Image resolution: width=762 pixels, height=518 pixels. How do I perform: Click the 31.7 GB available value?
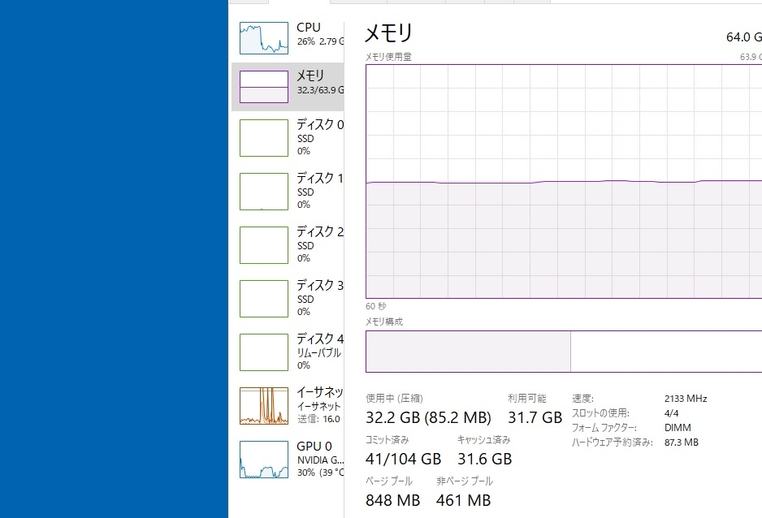coord(535,417)
